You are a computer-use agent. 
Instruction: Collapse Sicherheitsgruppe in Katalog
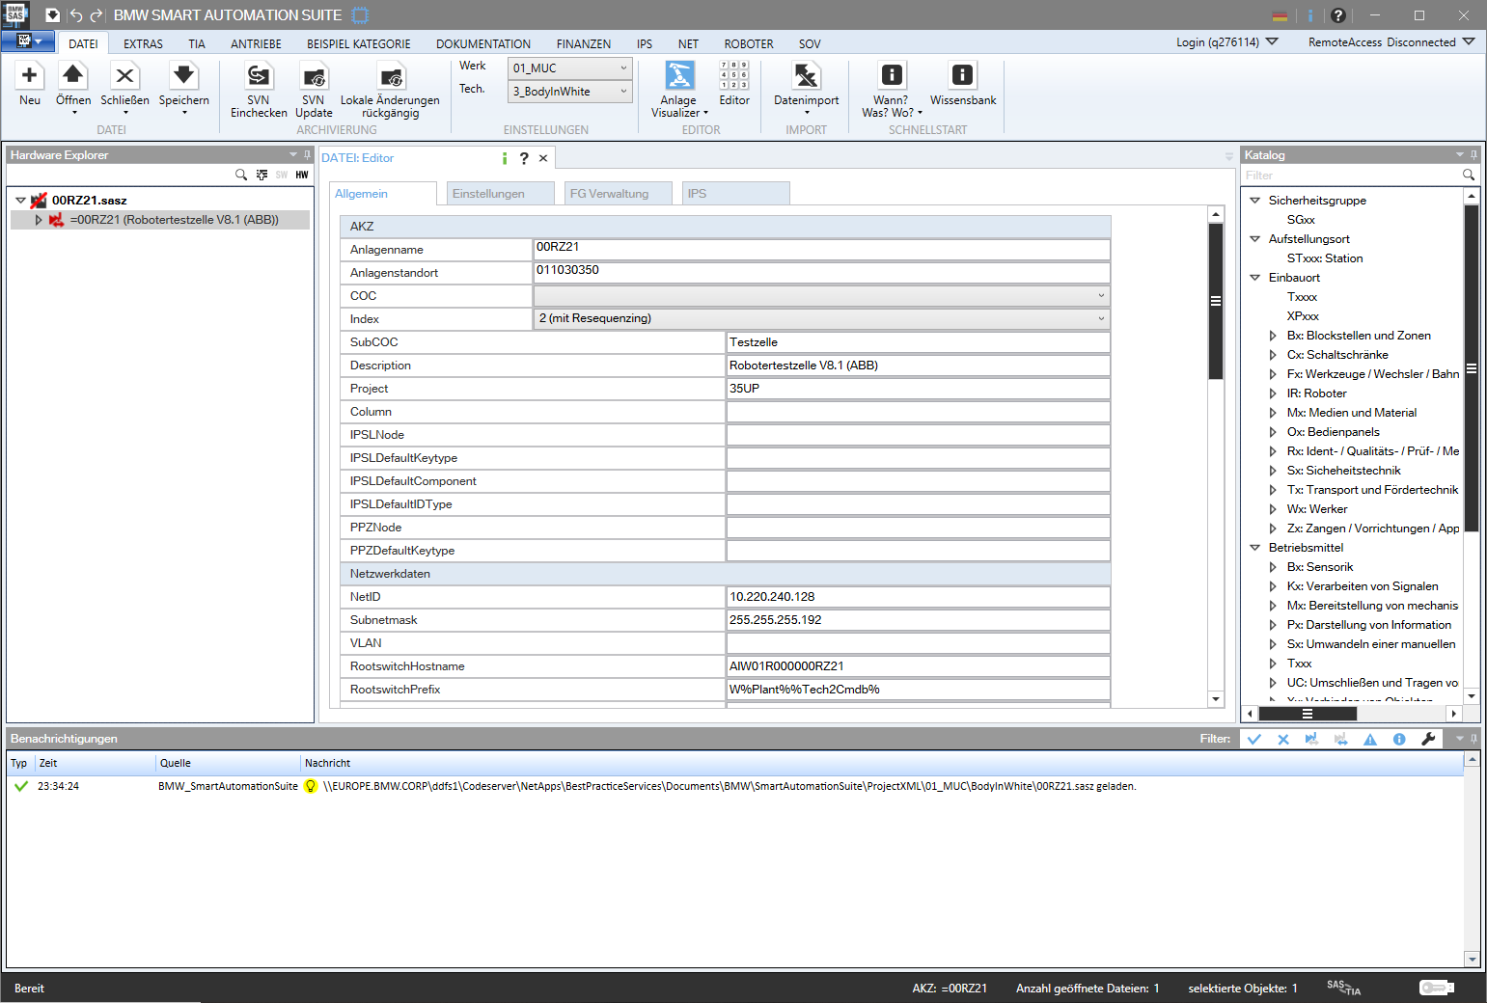[1255, 201]
